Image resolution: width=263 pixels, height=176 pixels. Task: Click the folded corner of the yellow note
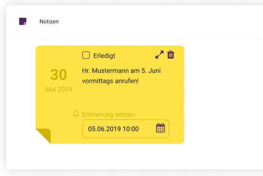[44, 135]
